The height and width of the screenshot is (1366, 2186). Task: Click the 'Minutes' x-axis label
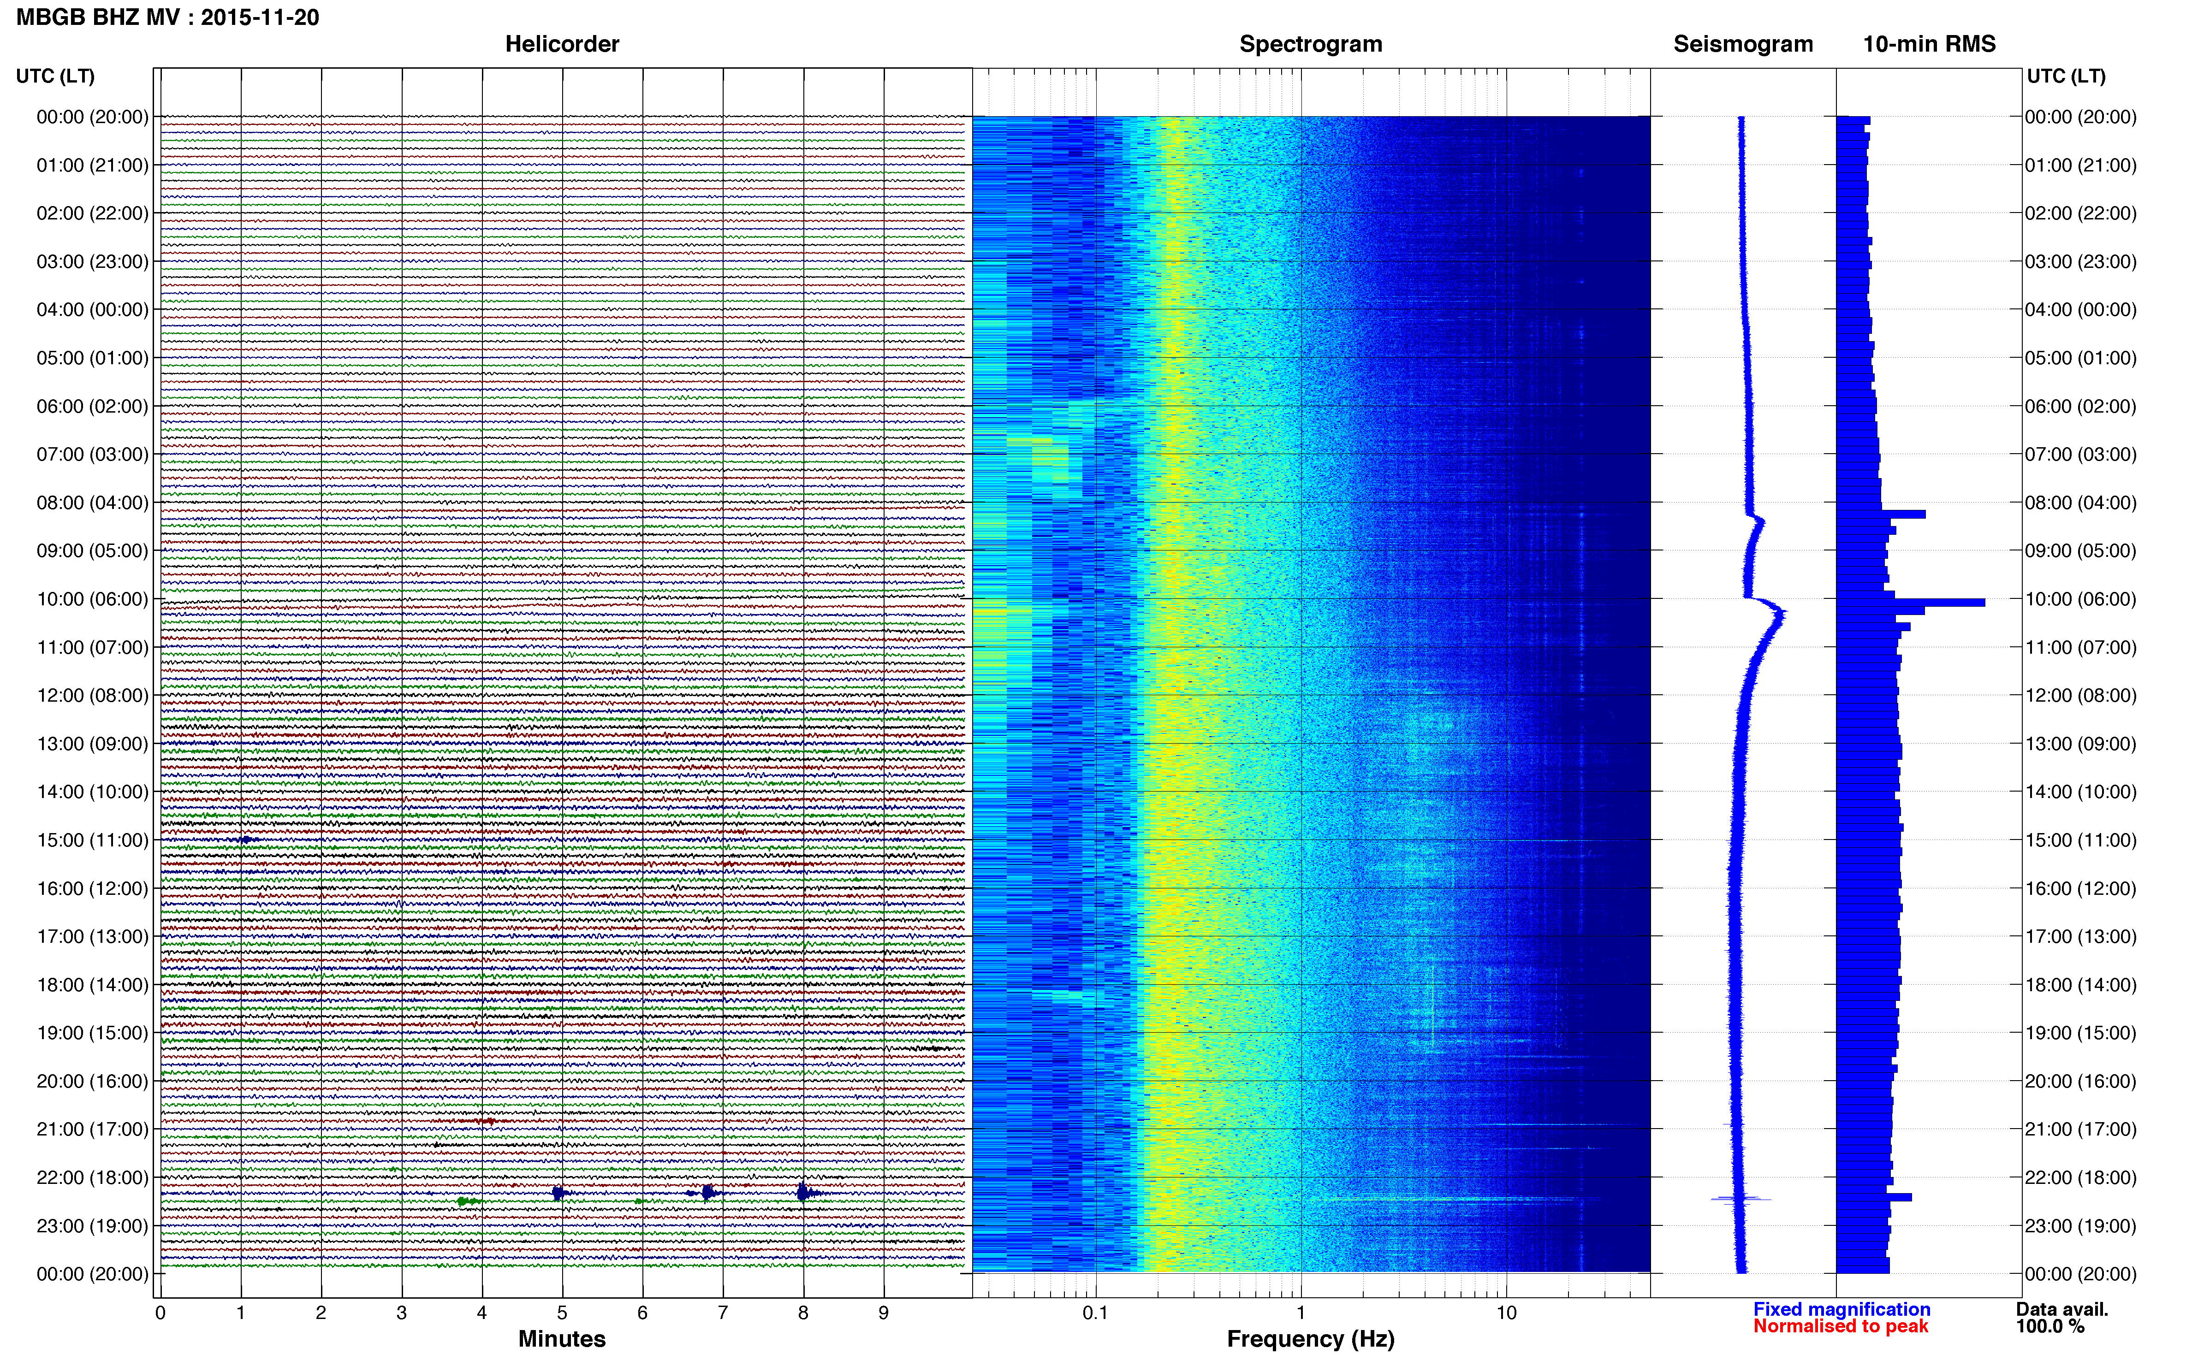tap(561, 1339)
